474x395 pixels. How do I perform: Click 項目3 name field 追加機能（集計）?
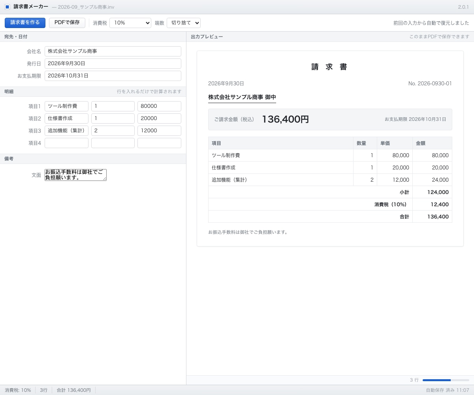[x=66, y=131]
